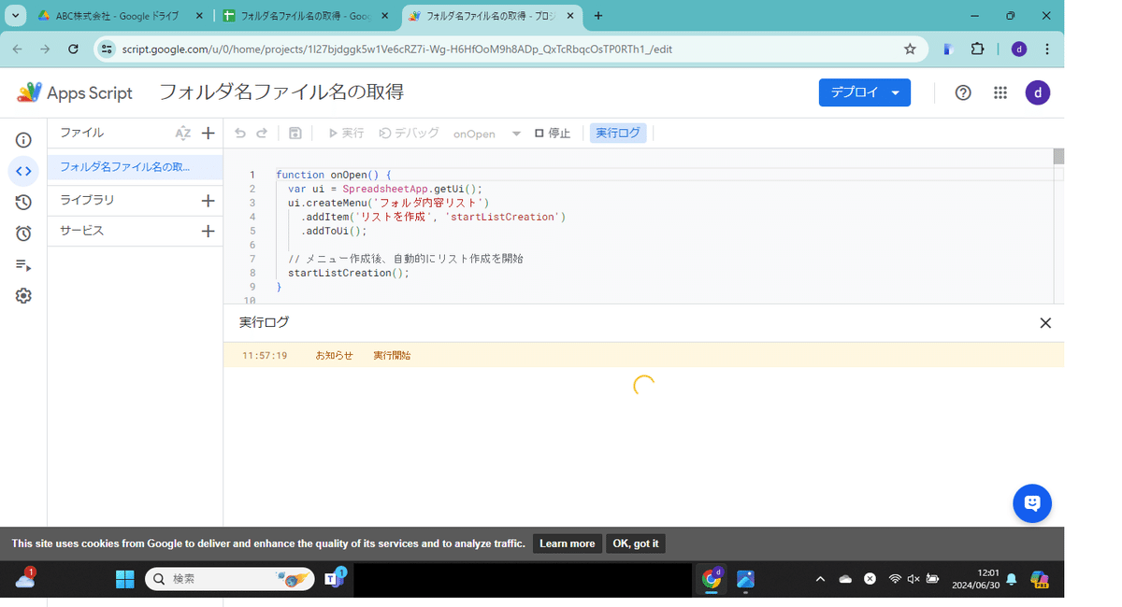1122x607 pixels.
Task: Add a new file with plus icon
Action: (x=209, y=134)
